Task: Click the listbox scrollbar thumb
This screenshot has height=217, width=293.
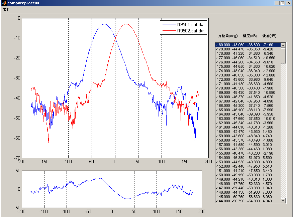Action: 283,56
